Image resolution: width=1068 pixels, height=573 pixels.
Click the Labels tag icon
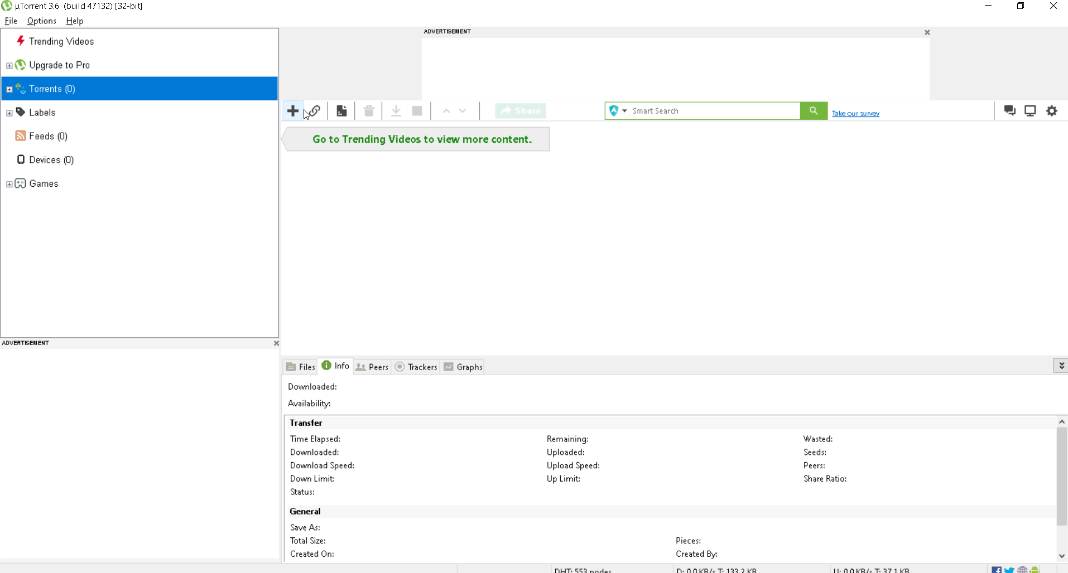(x=21, y=112)
